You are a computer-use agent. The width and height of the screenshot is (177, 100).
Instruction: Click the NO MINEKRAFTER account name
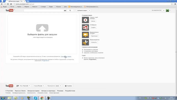pyautogui.click(x=157, y=11)
